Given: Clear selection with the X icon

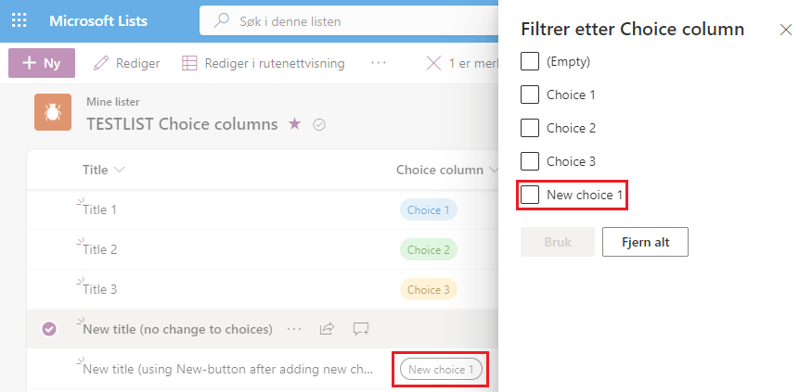Looking at the screenshot, I should point(433,63).
